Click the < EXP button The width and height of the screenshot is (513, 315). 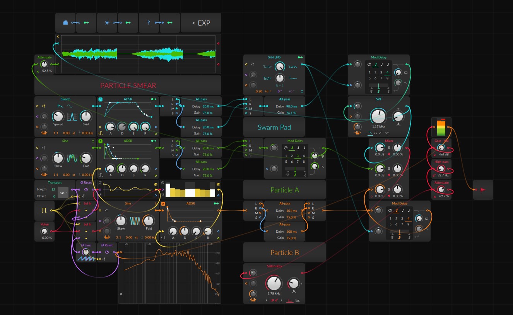tap(201, 23)
